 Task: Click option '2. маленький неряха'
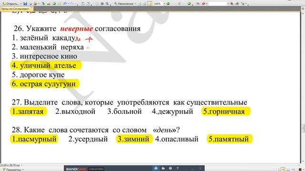(48, 47)
